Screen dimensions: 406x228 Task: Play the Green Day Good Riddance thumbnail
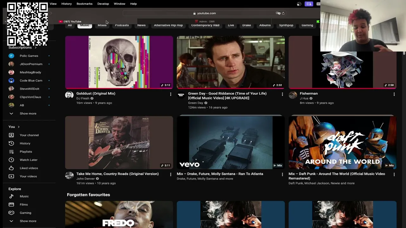[231, 62]
